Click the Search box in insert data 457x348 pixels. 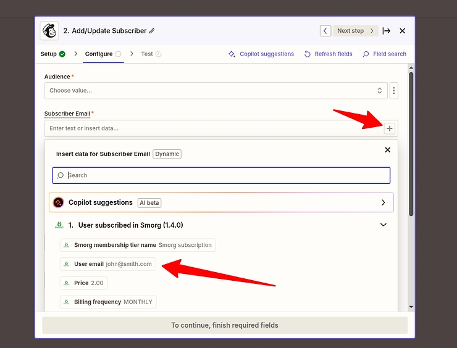pos(221,175)
